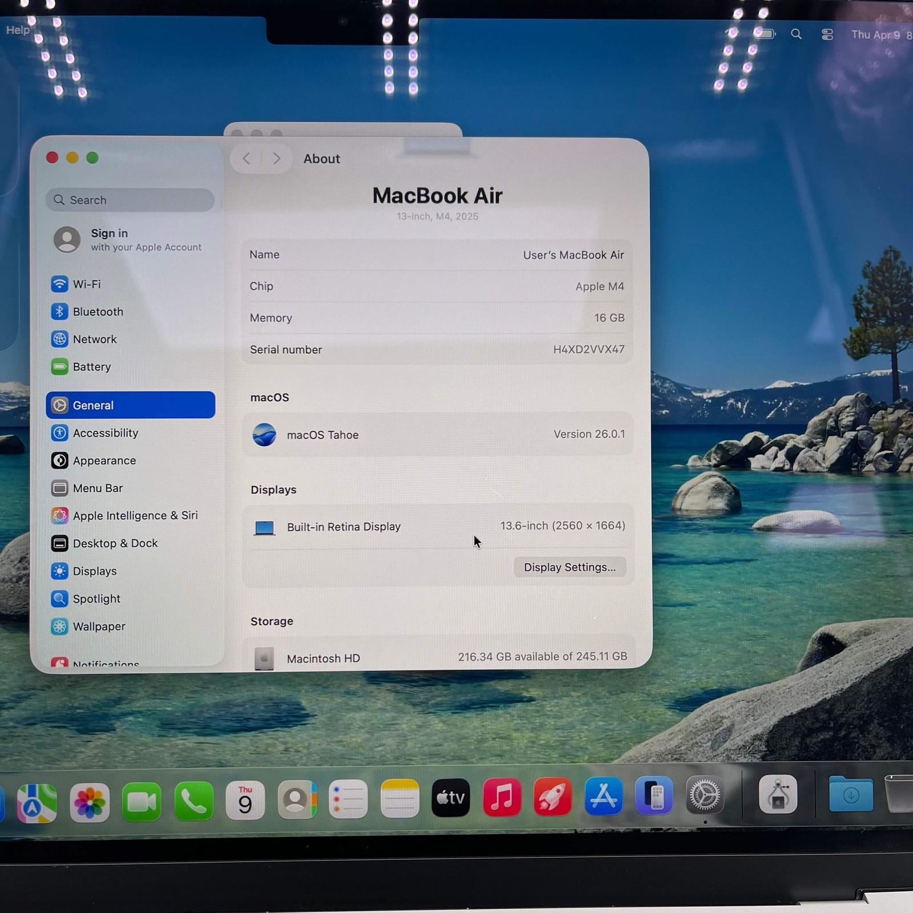Viewport: 913px width, 913px height.
Task: Click the "Macintosh HD" label
Action: coord(324,659)
